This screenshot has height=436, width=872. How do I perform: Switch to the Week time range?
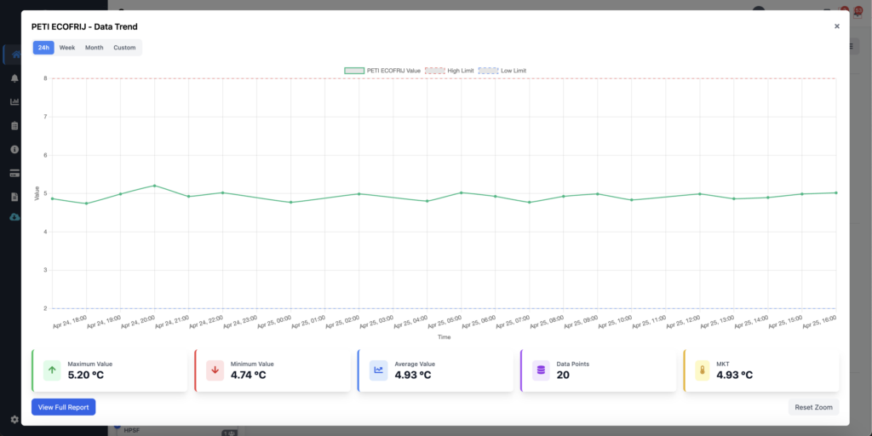point(67,48)
